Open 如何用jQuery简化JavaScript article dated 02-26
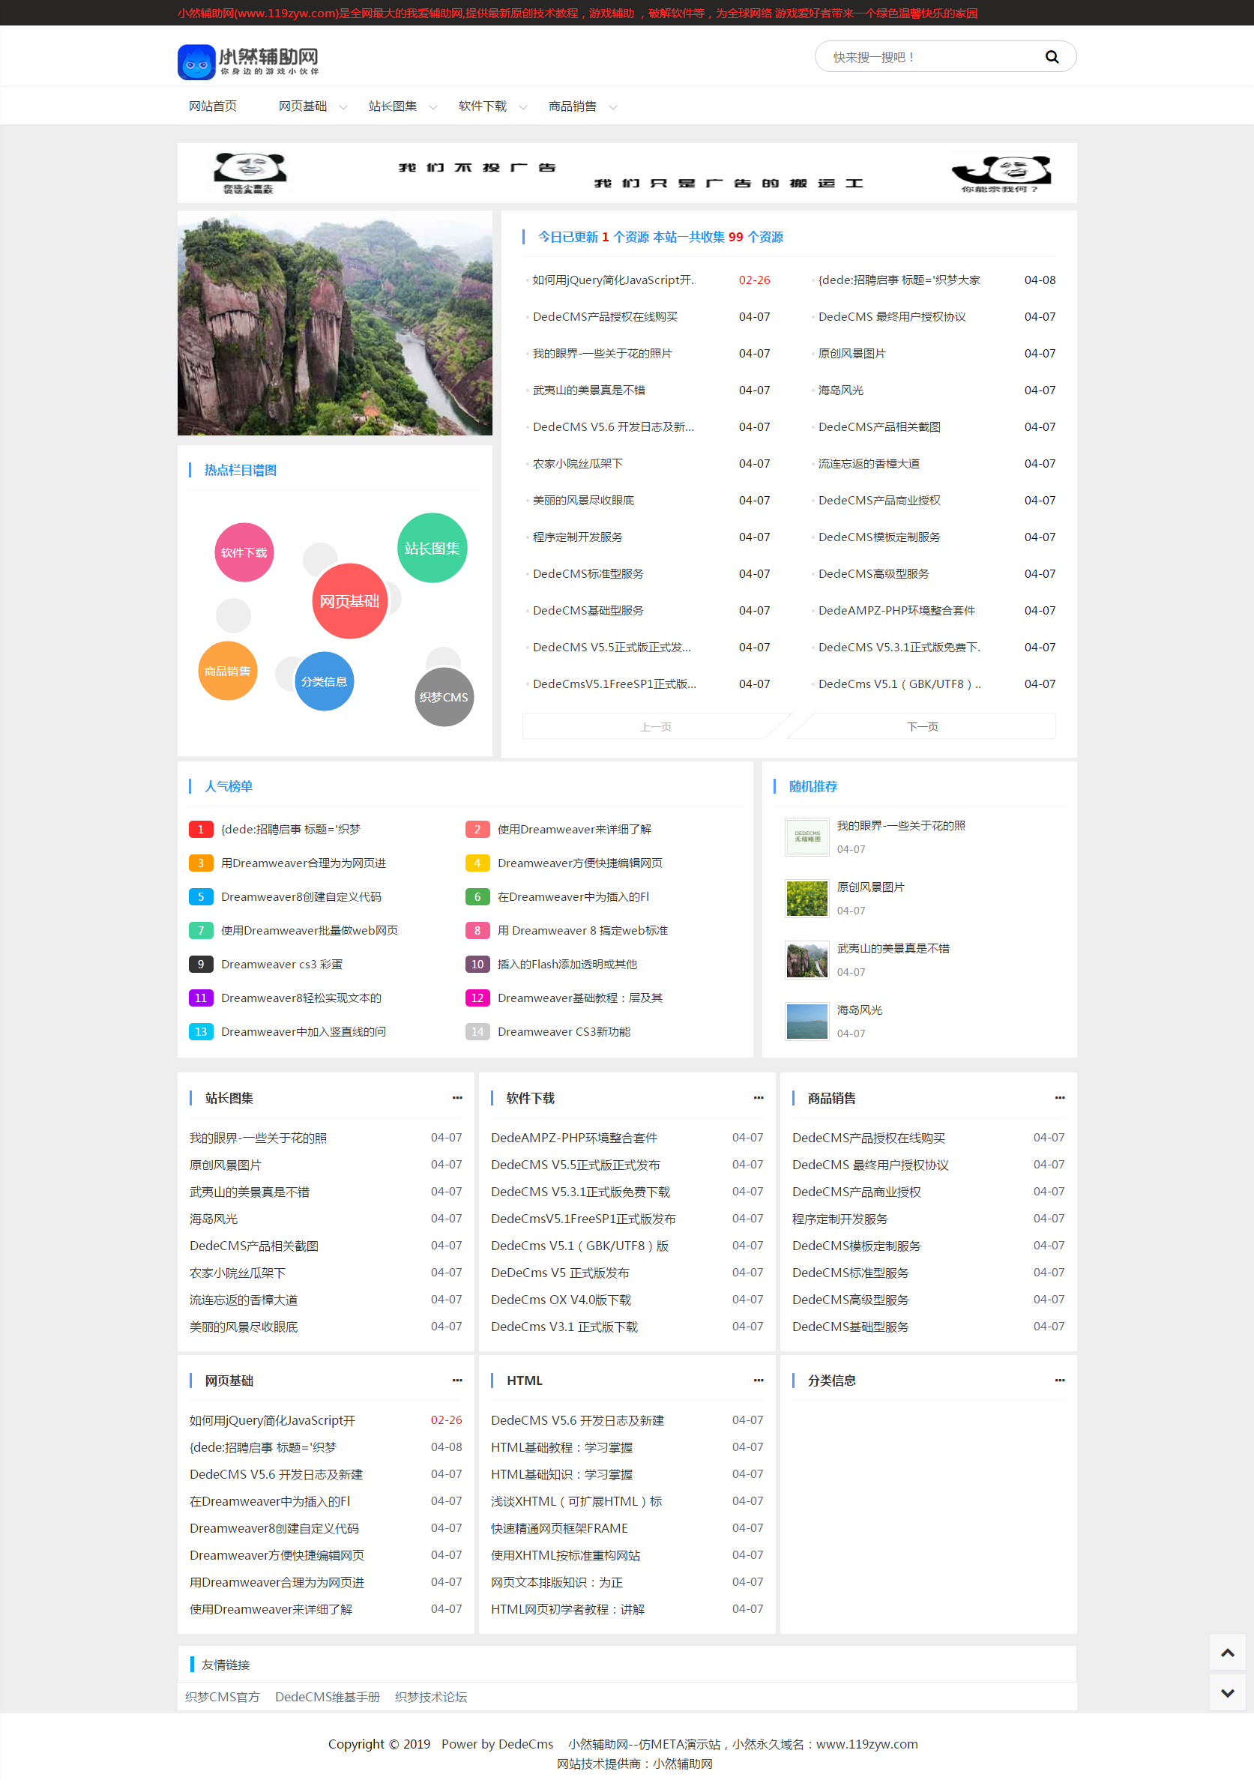The width and height of the screenshot is (1254, 1786). [614, 280]
